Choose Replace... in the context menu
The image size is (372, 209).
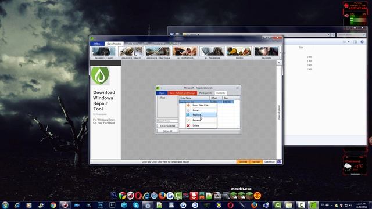(x=201, y=115)
